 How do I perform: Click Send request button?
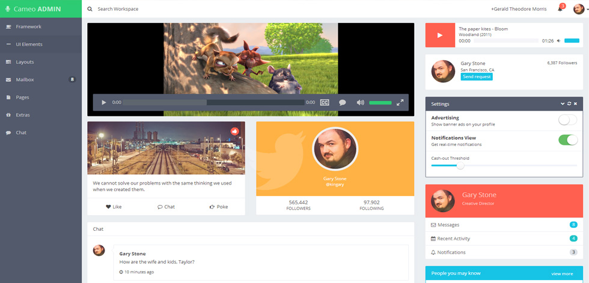(477, 76)
